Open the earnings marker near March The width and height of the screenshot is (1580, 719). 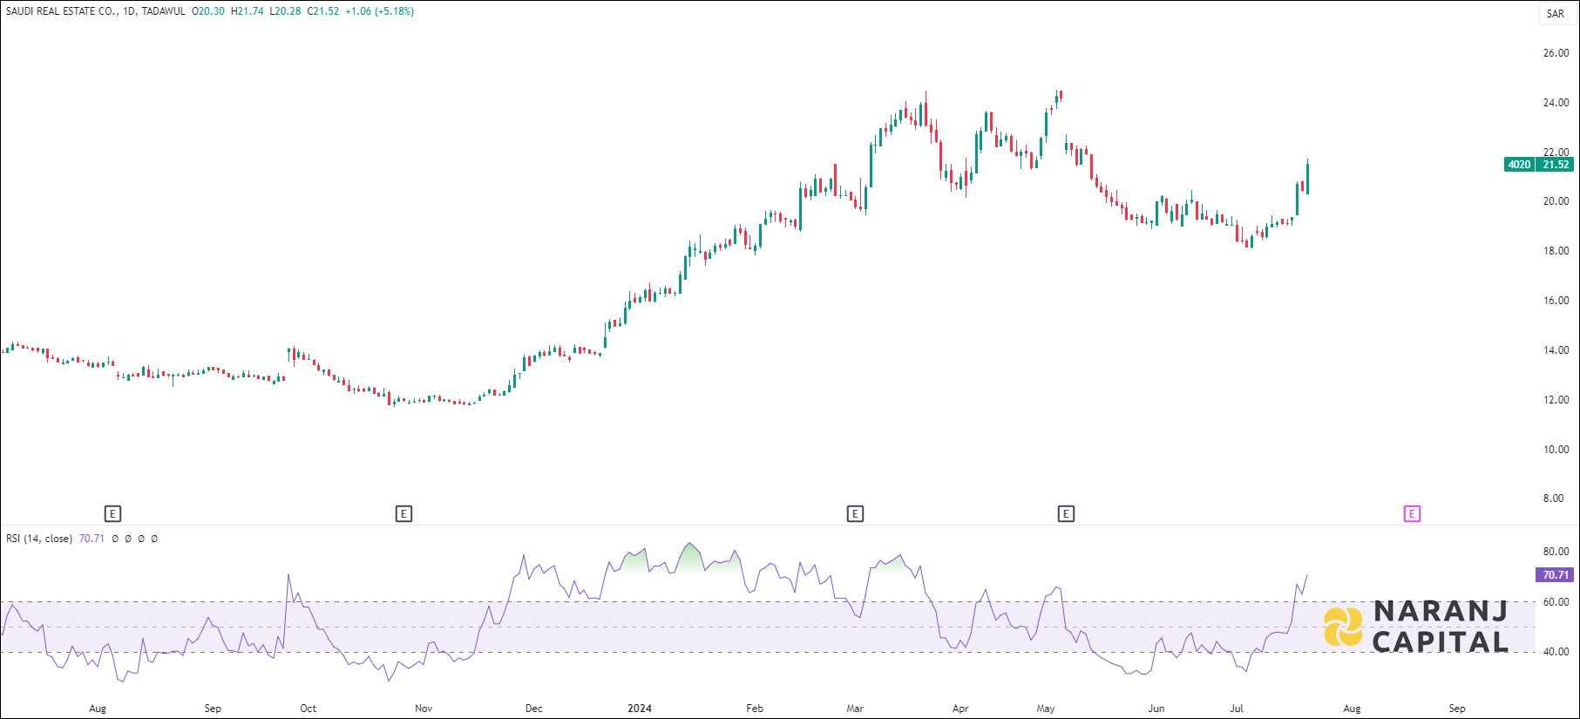(855, 514)
